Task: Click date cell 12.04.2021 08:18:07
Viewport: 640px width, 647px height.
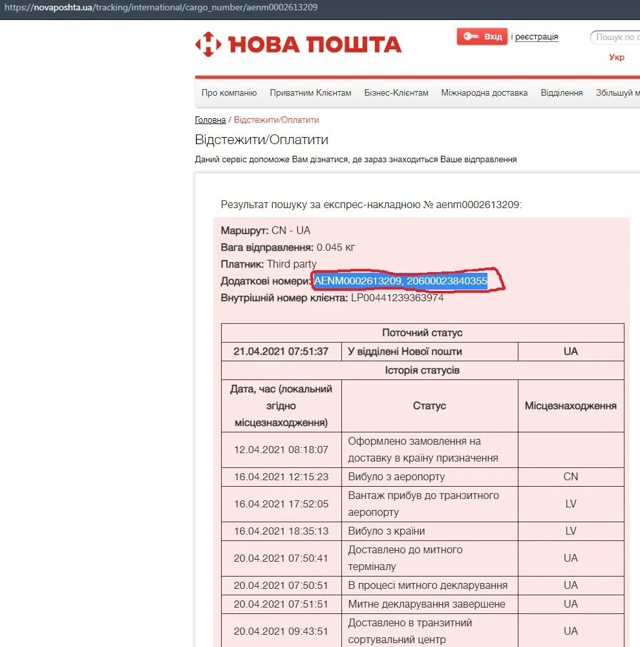Action: tap(281, 450)
